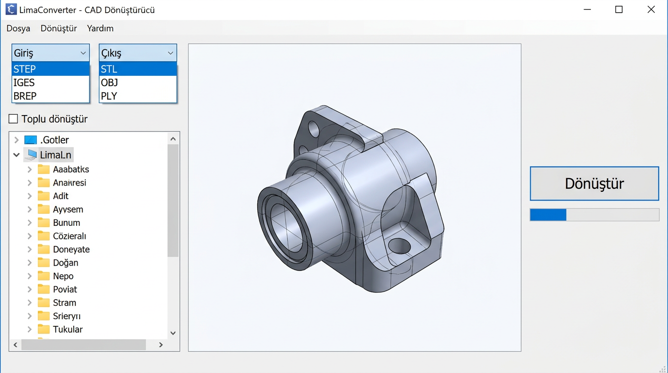
Task: Click the Doğan folder icon
Action: 44,263
